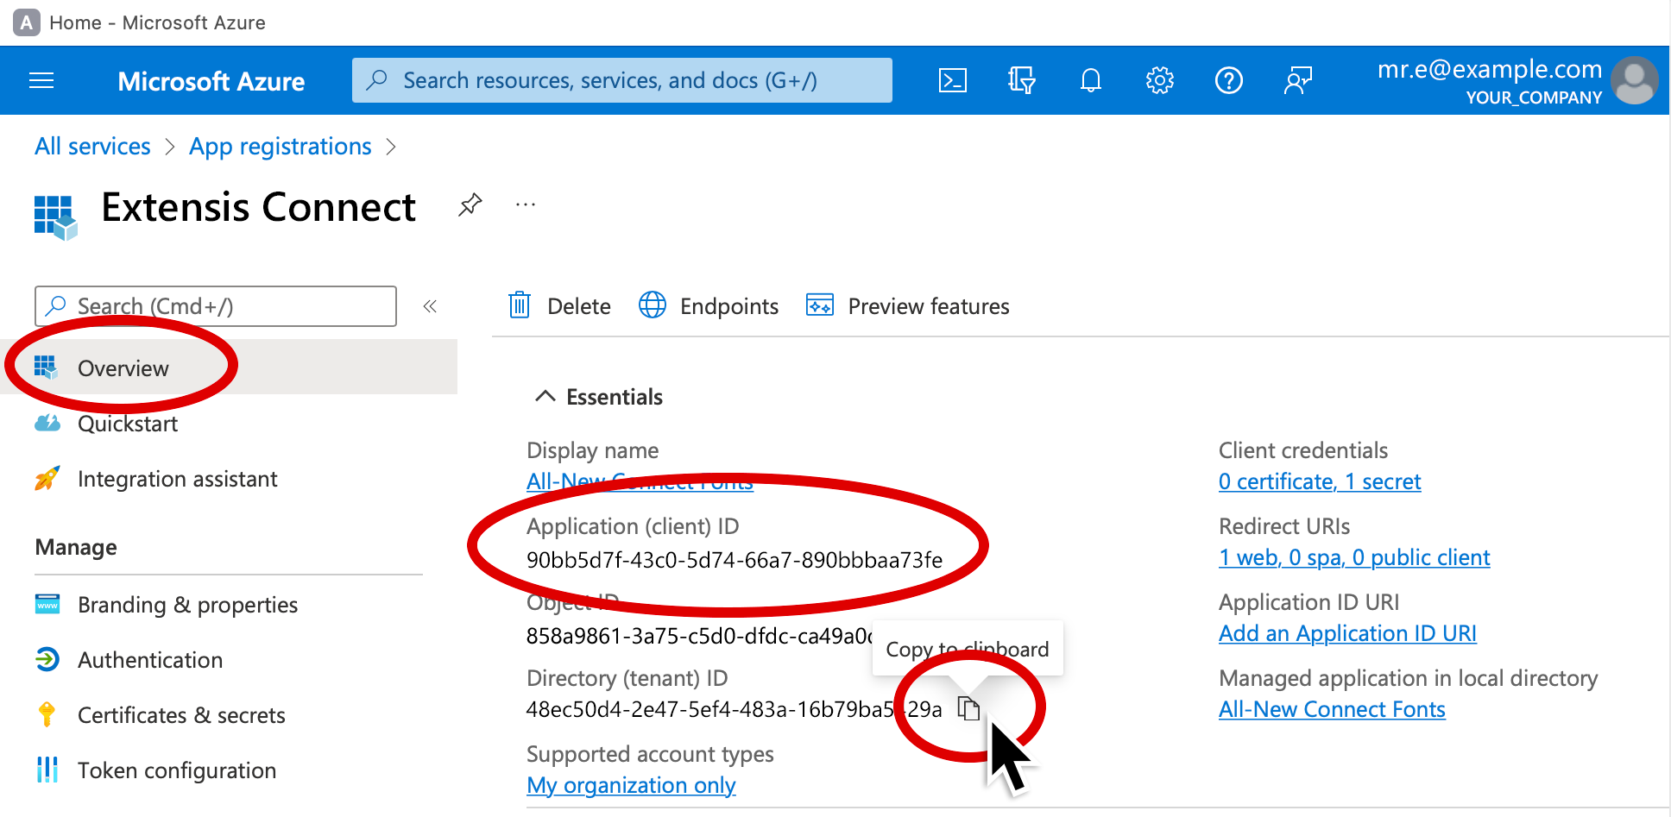Open portal settings gear
Viewport: 1671px width, 817px height.
tap(1159, 81)
